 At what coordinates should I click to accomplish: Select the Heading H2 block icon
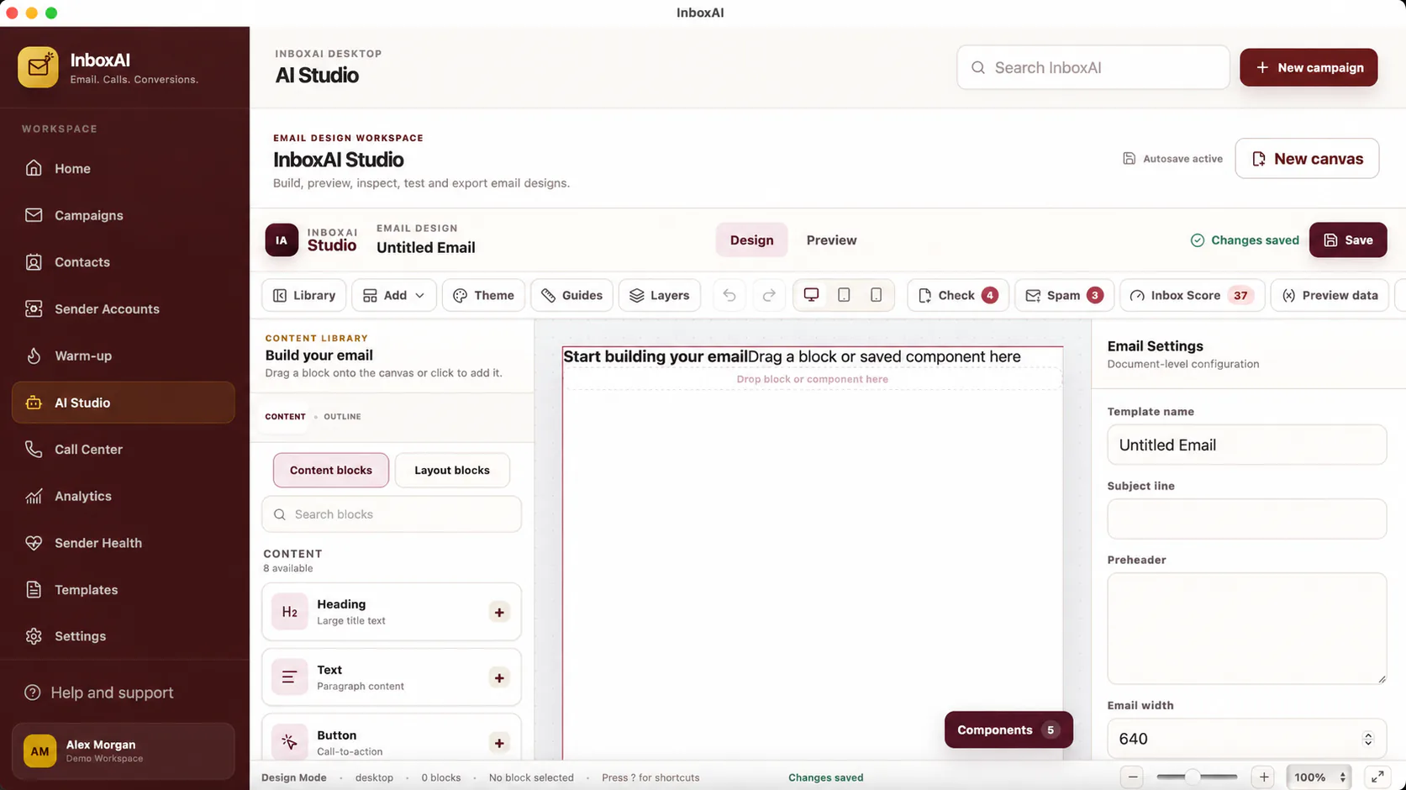[289, 612]
